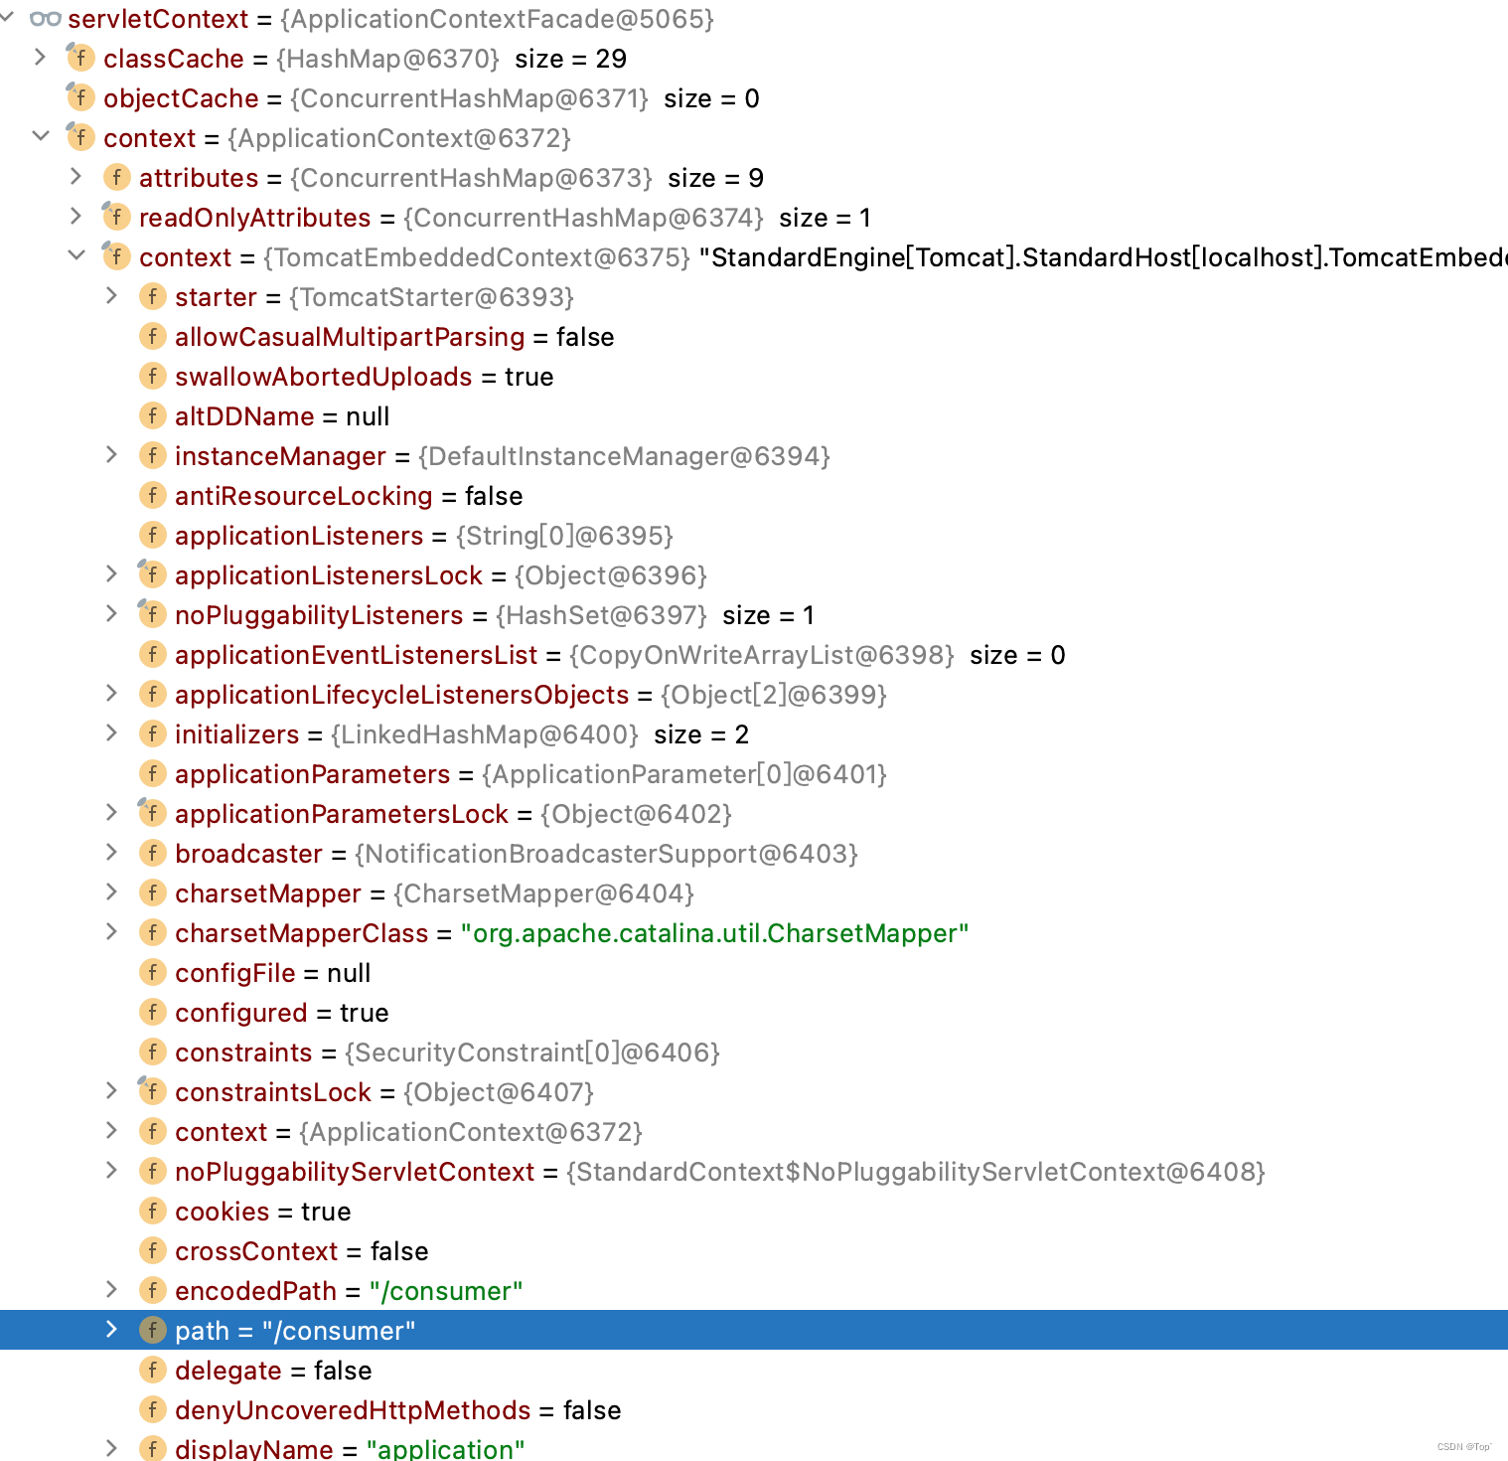Image resolution: width=1508 pixels, height=1461 pixels.
Task: Click field icon of applicationListenersLock
Action: click(152, 574)
